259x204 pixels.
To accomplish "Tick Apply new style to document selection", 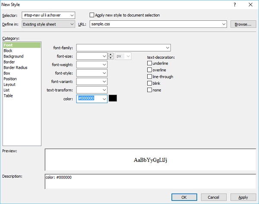I will click(x=92, y=15).
